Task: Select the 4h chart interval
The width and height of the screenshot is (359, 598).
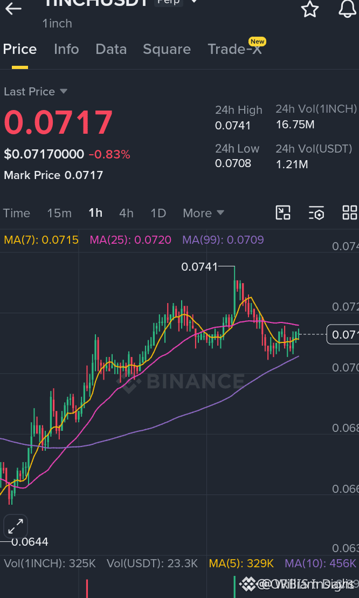Action: coord(126,213)
